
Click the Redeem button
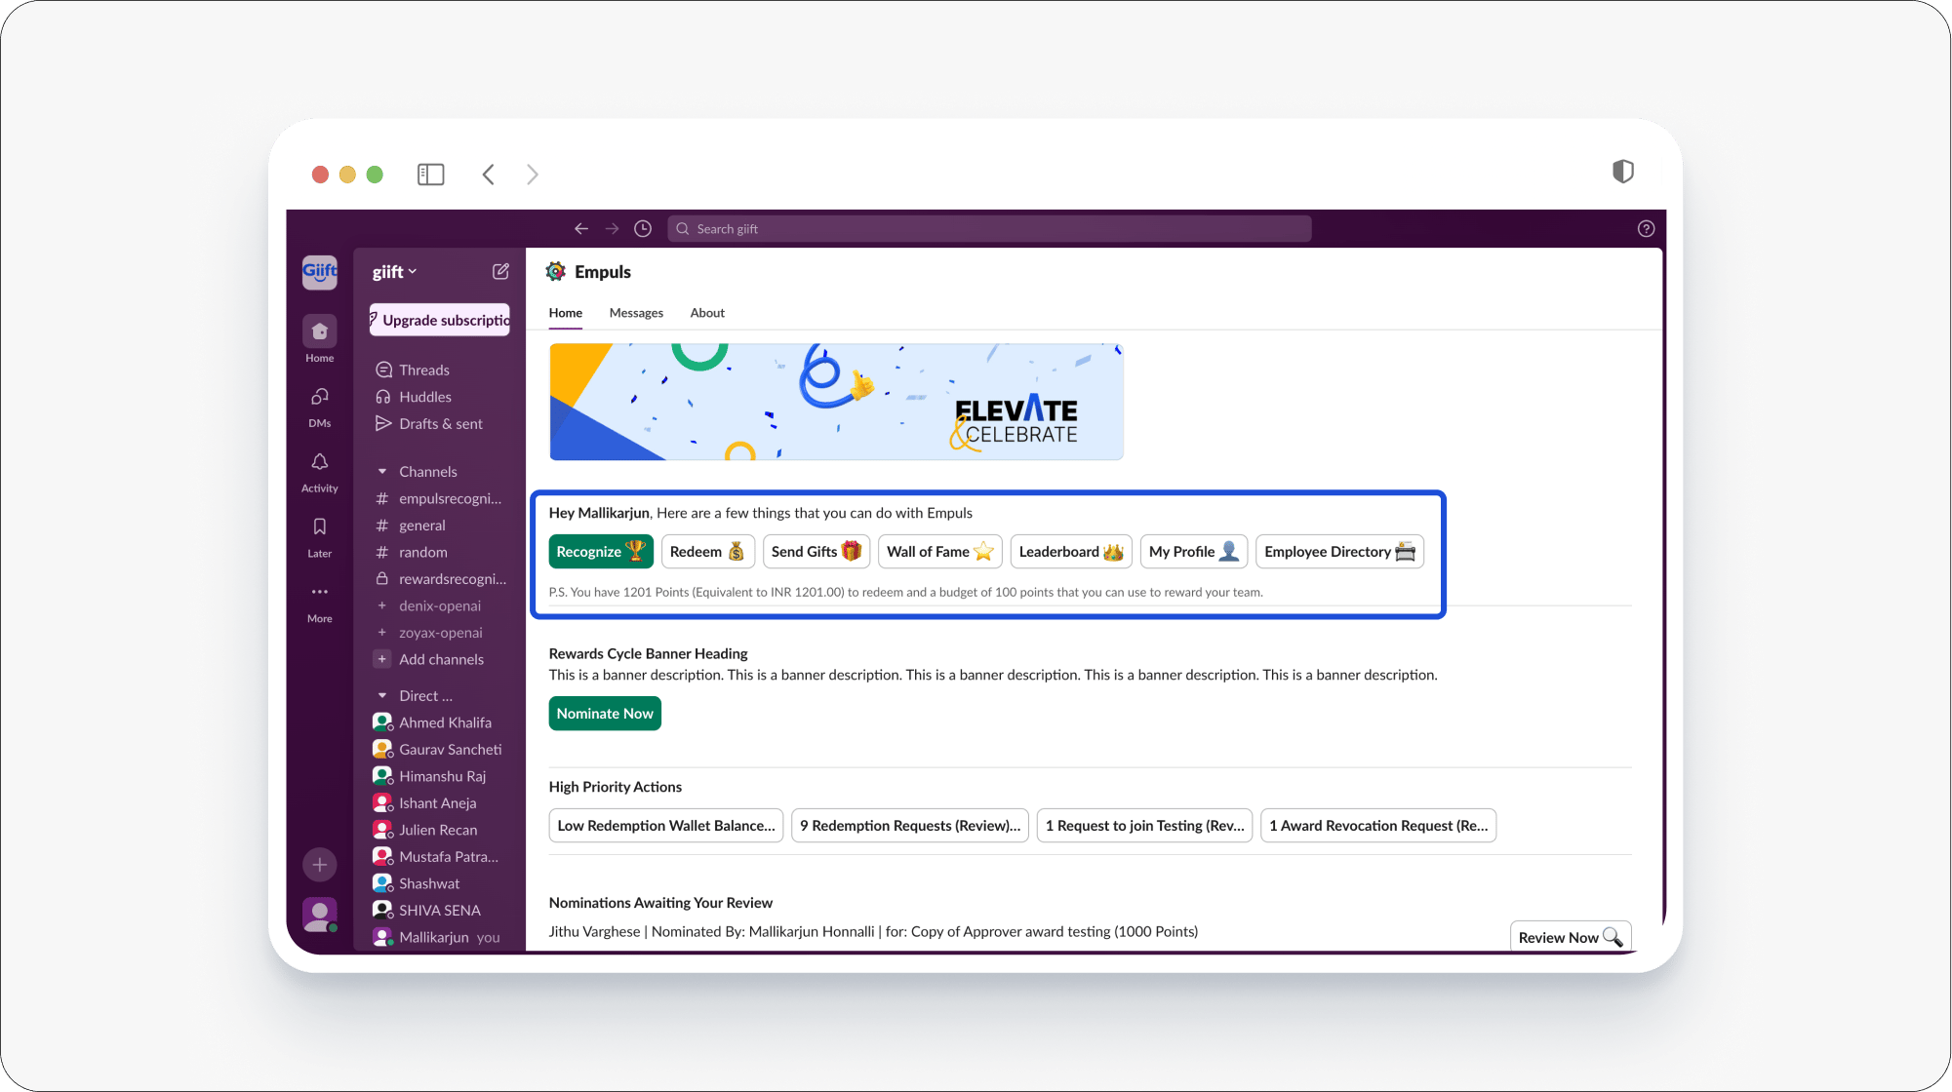(x=707, y=551)
